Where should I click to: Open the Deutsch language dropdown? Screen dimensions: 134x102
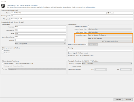click(x=120, y=13)
